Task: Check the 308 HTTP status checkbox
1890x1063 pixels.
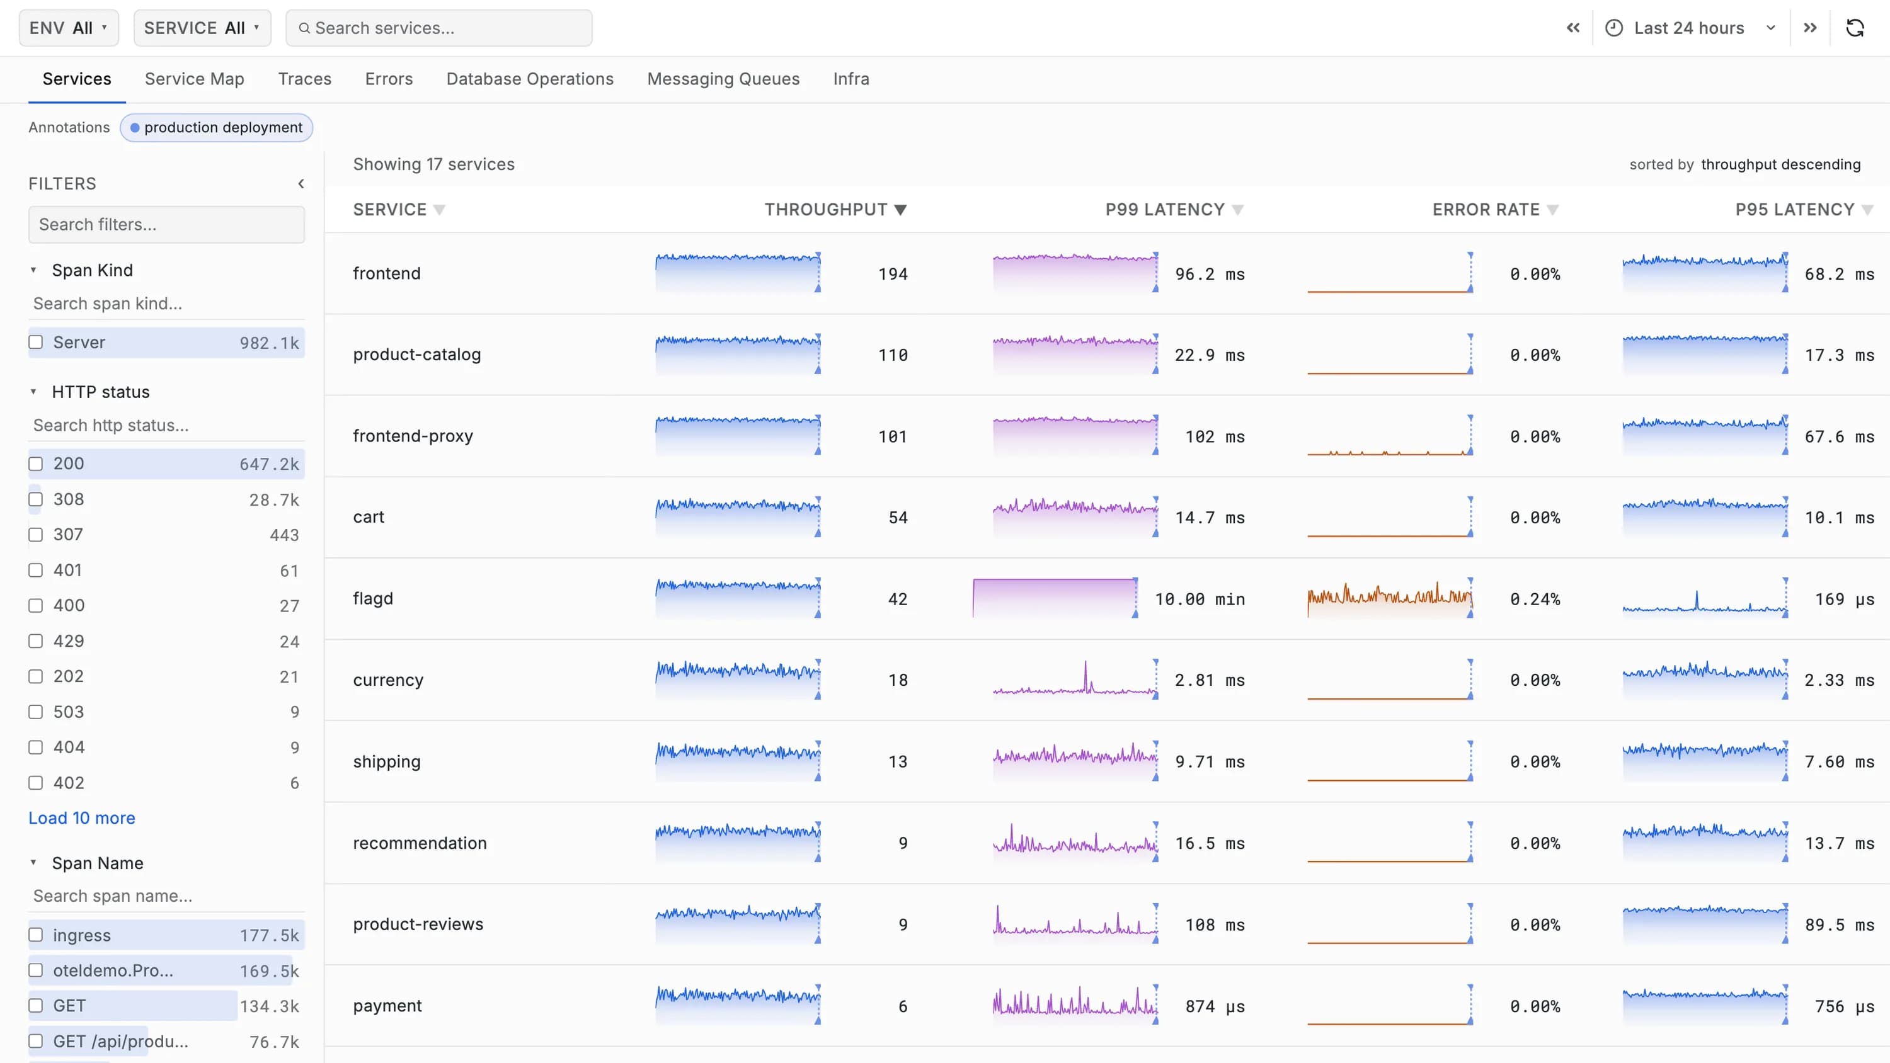Action: (x=36, y=499)
